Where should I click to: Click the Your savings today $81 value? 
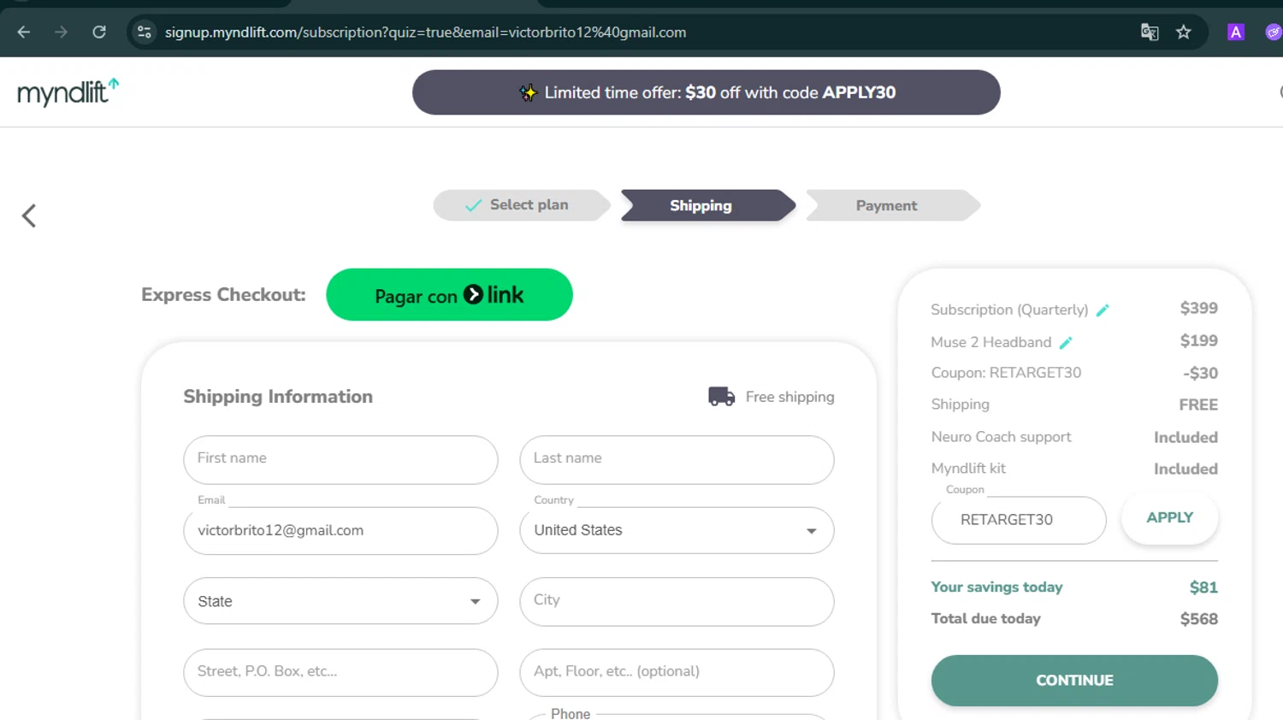[1203, 587]
